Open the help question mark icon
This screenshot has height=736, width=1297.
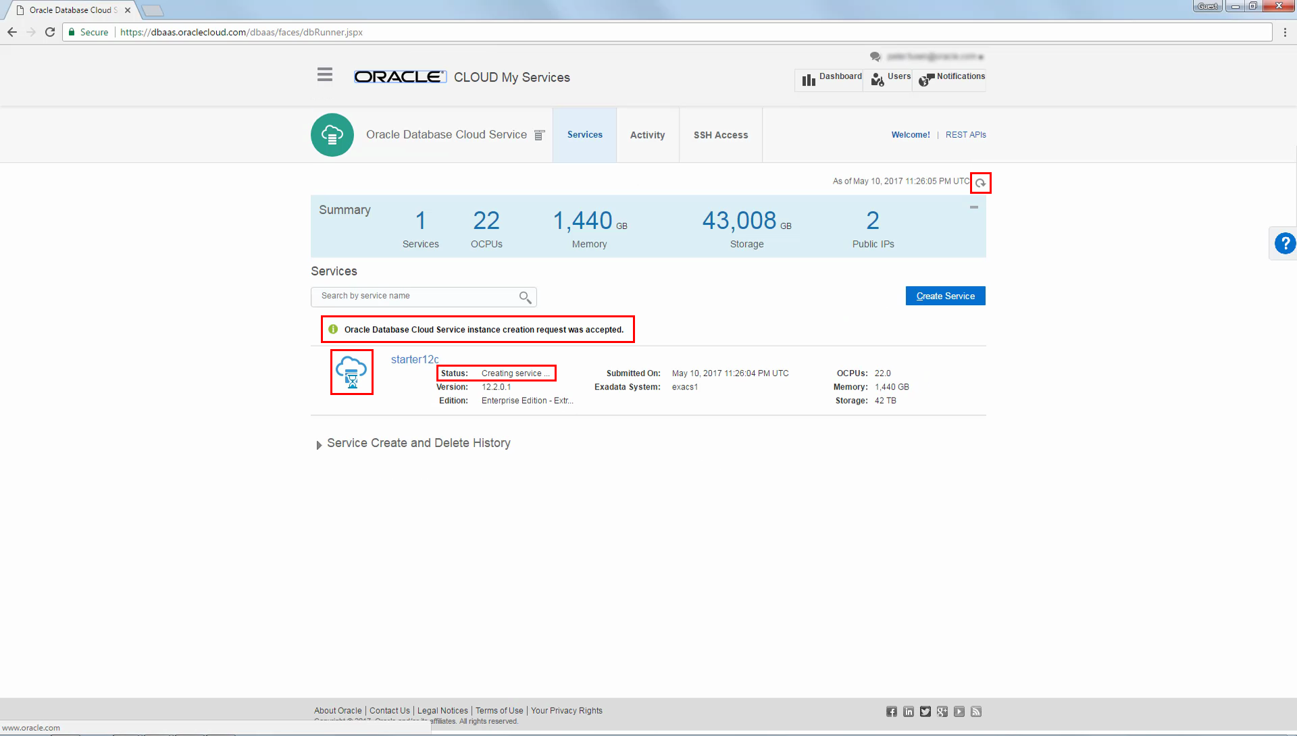click(x=1284, y=243)
